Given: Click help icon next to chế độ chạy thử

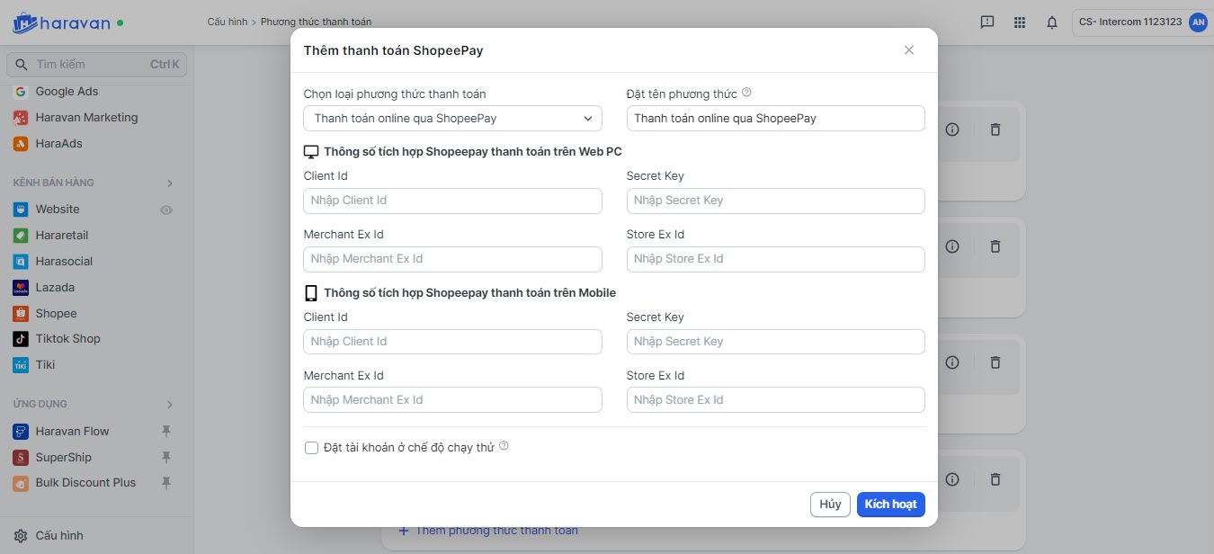Looking at the screenshot, I should [504, 446].
